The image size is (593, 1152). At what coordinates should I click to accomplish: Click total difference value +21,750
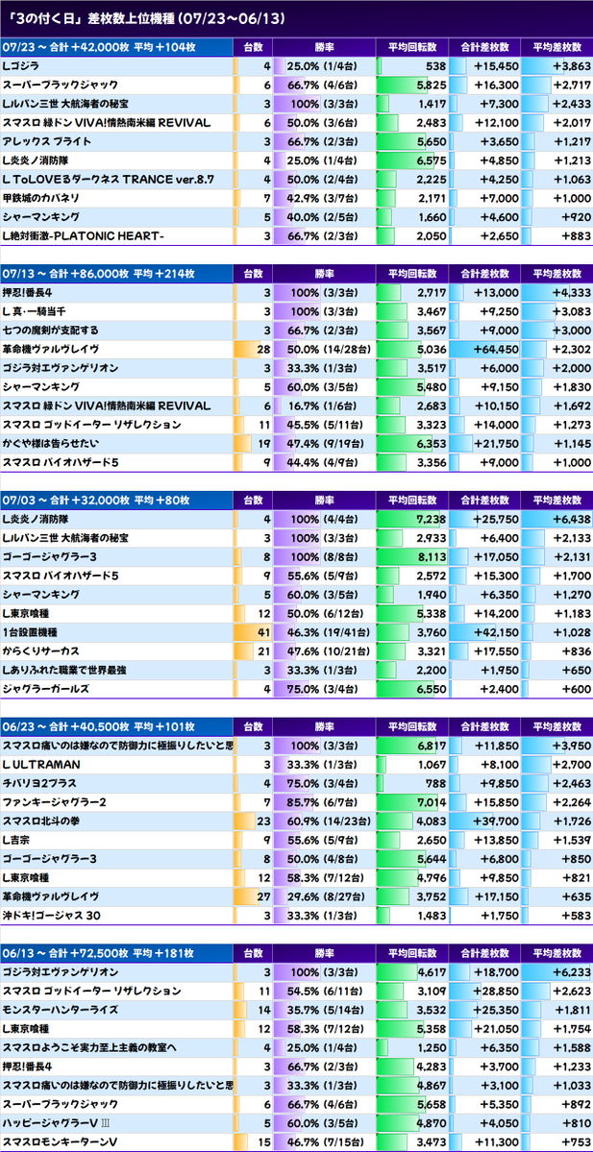tap(495, 443)
